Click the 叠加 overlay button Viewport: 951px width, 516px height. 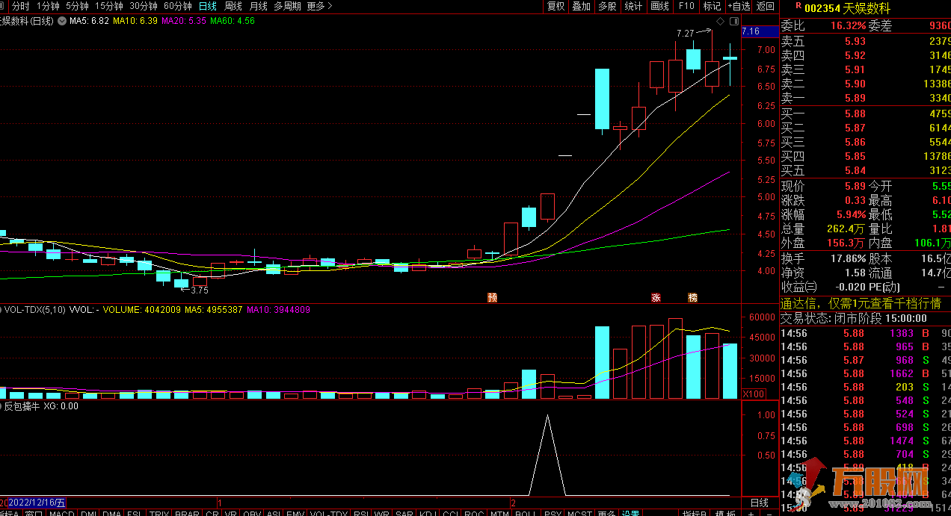[x=581, y=6]
